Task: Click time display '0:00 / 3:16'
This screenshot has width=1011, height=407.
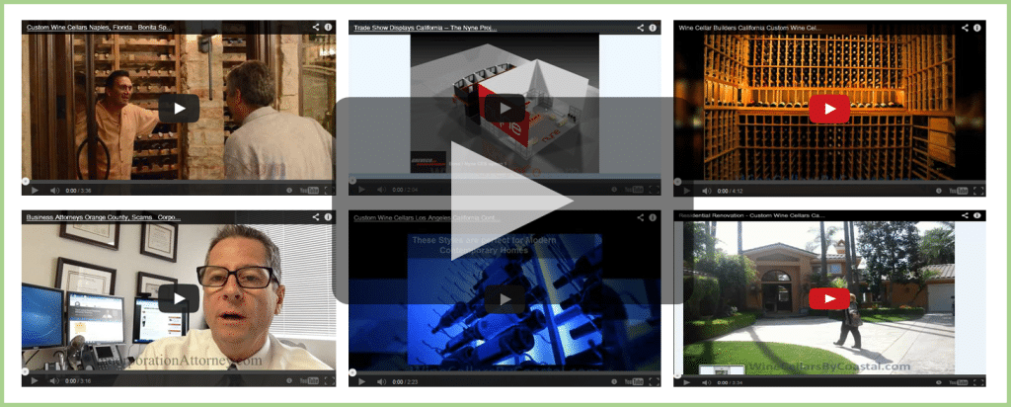Action: [77, 380]
